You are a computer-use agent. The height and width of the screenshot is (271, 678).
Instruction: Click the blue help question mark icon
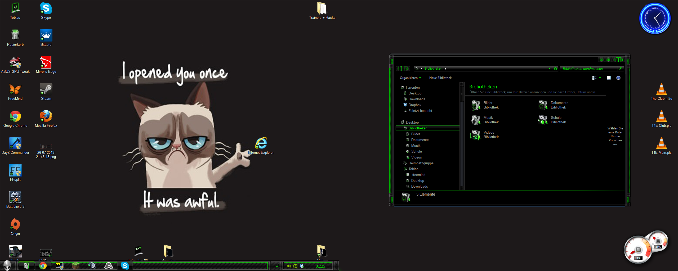[x=618, y=78]
